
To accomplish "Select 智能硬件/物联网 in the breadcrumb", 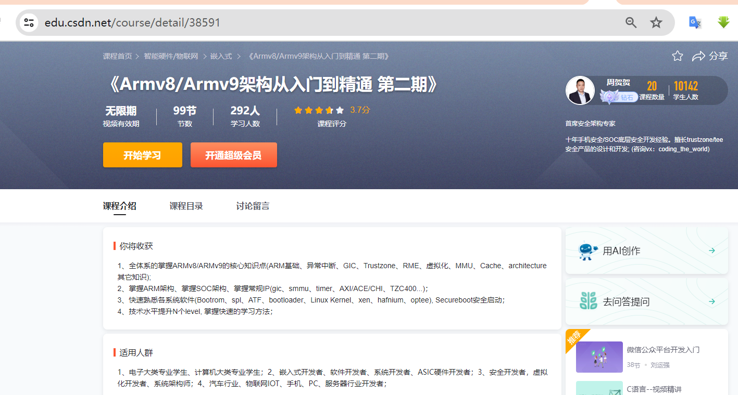I will tap(171, 56).
